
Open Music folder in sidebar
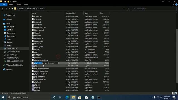9,39
